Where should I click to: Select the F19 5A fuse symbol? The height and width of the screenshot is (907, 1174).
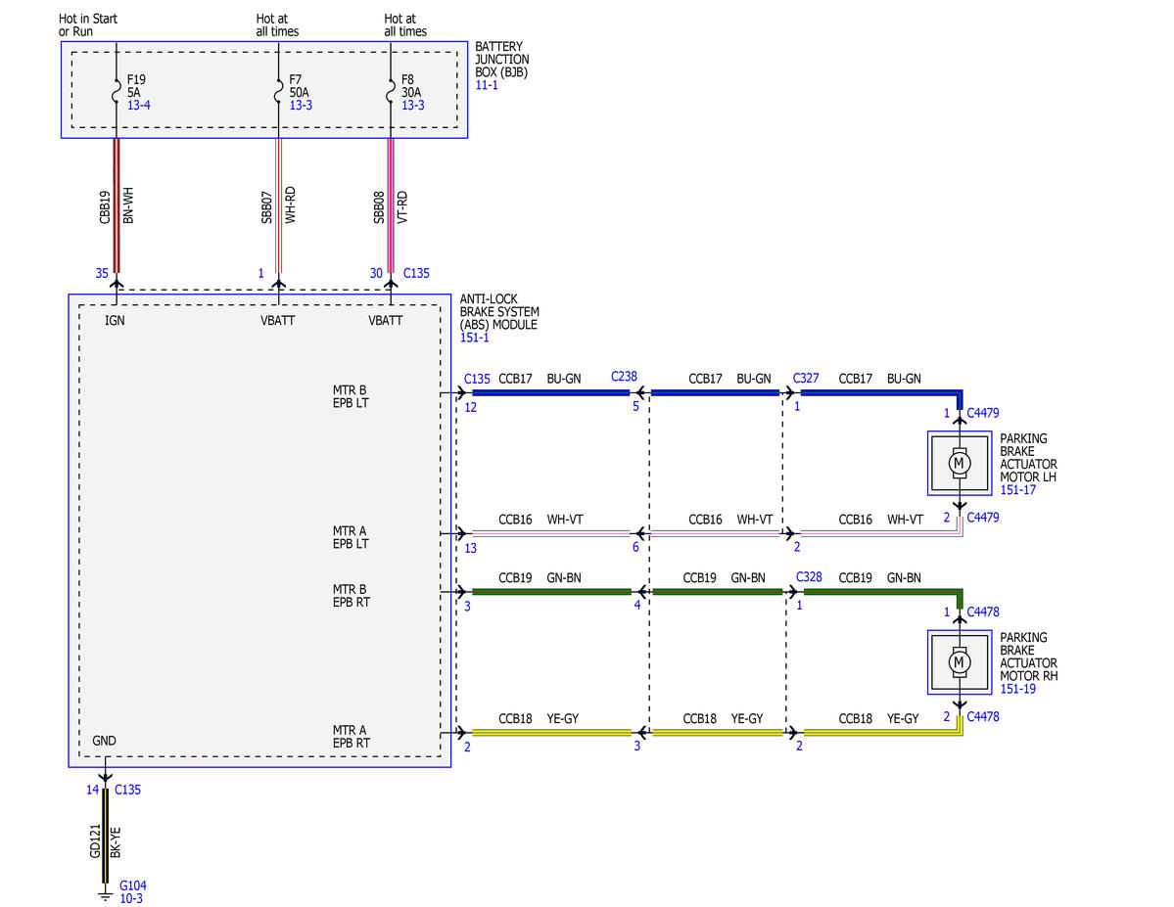point(117,92)
